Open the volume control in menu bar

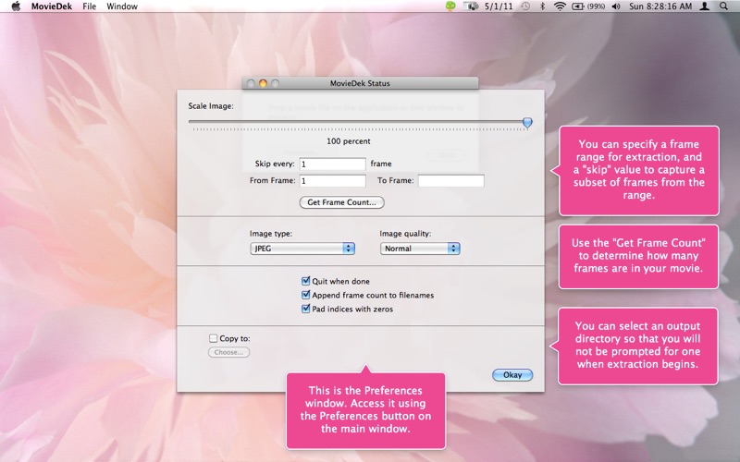(616, 6)
